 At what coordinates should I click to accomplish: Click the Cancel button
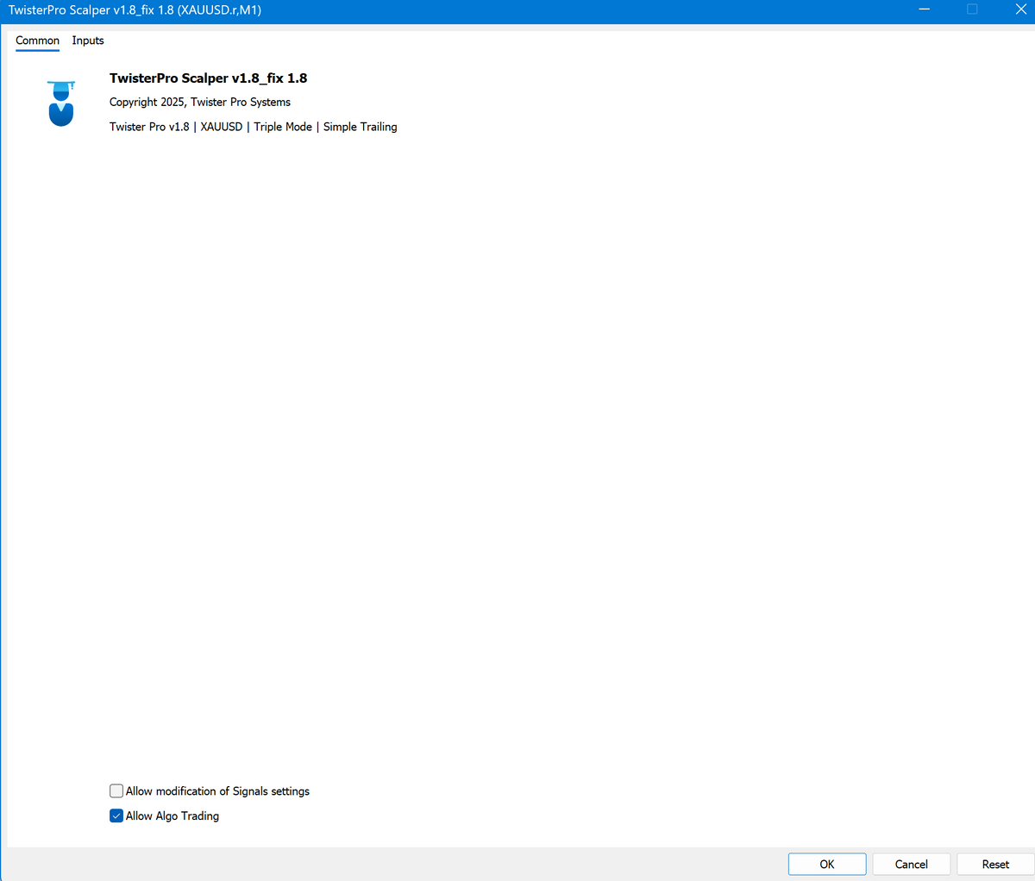coord(912,864)
